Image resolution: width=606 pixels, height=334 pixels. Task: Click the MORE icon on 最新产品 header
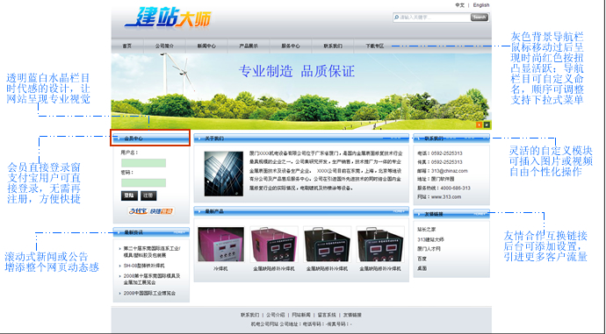pyautogui.click(x=399, y=211)
